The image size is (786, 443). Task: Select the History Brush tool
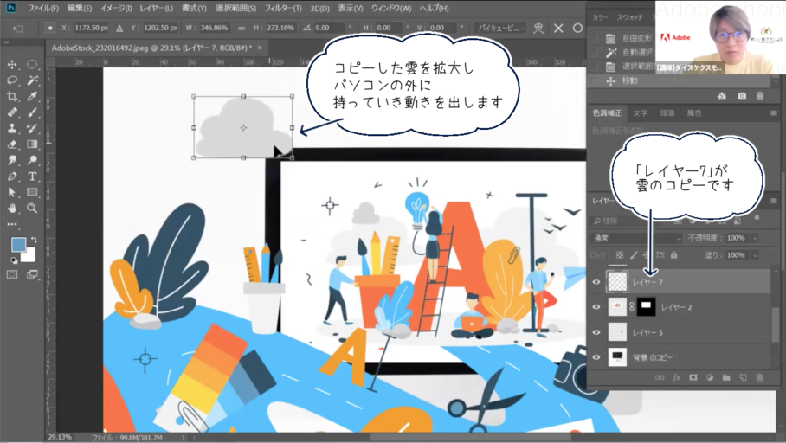tap(32, 128)
